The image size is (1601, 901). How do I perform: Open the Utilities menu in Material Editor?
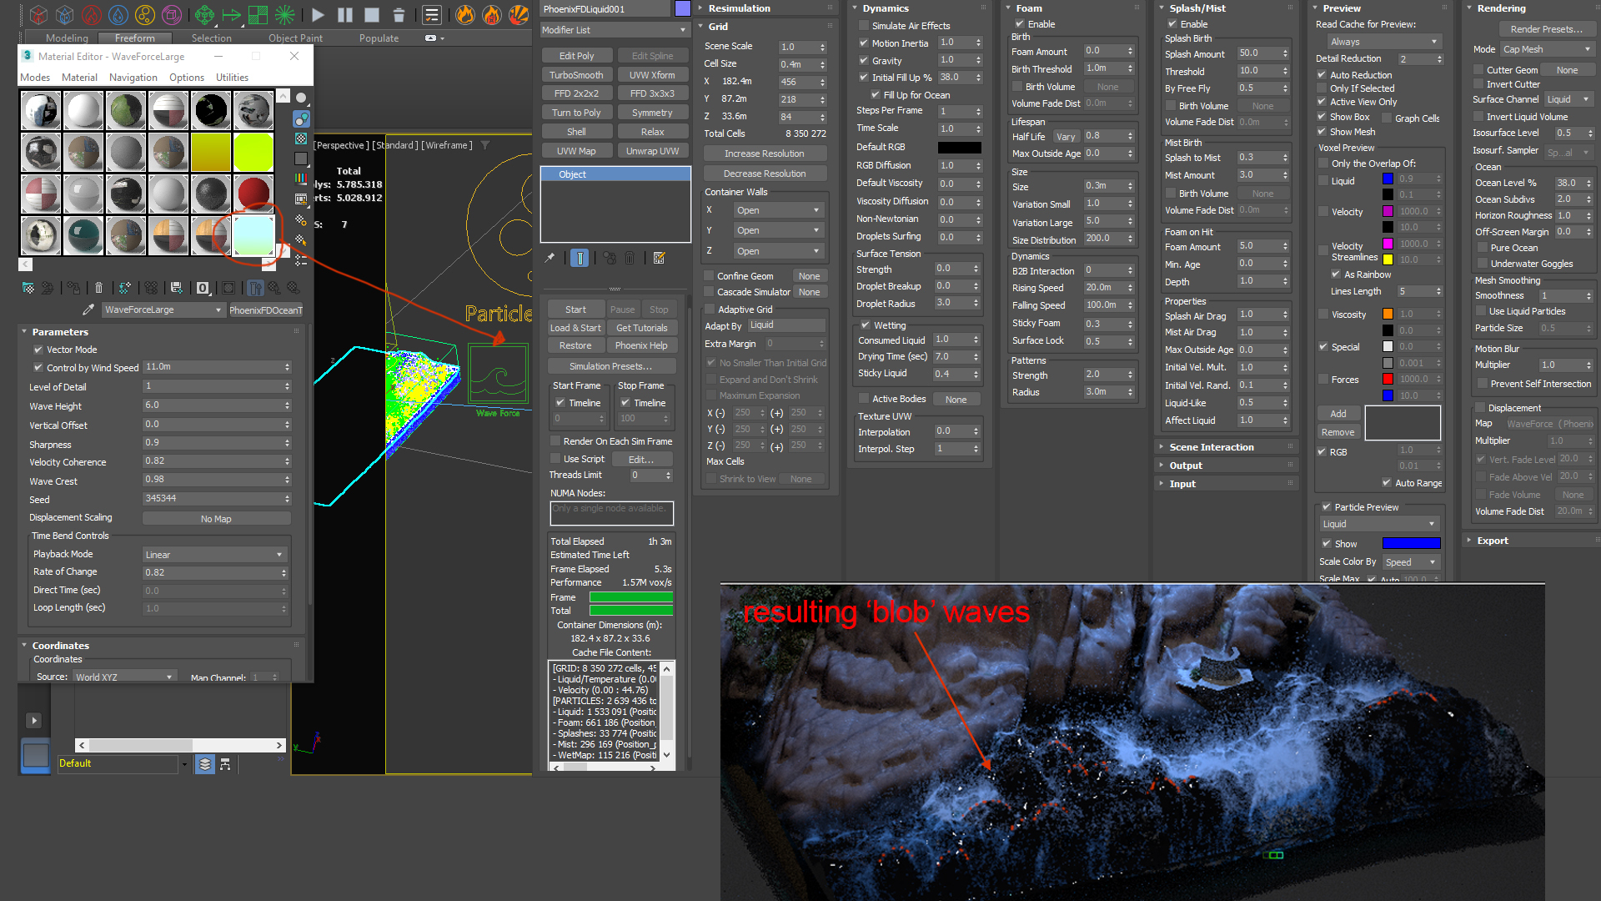click(x=232, y=78)
